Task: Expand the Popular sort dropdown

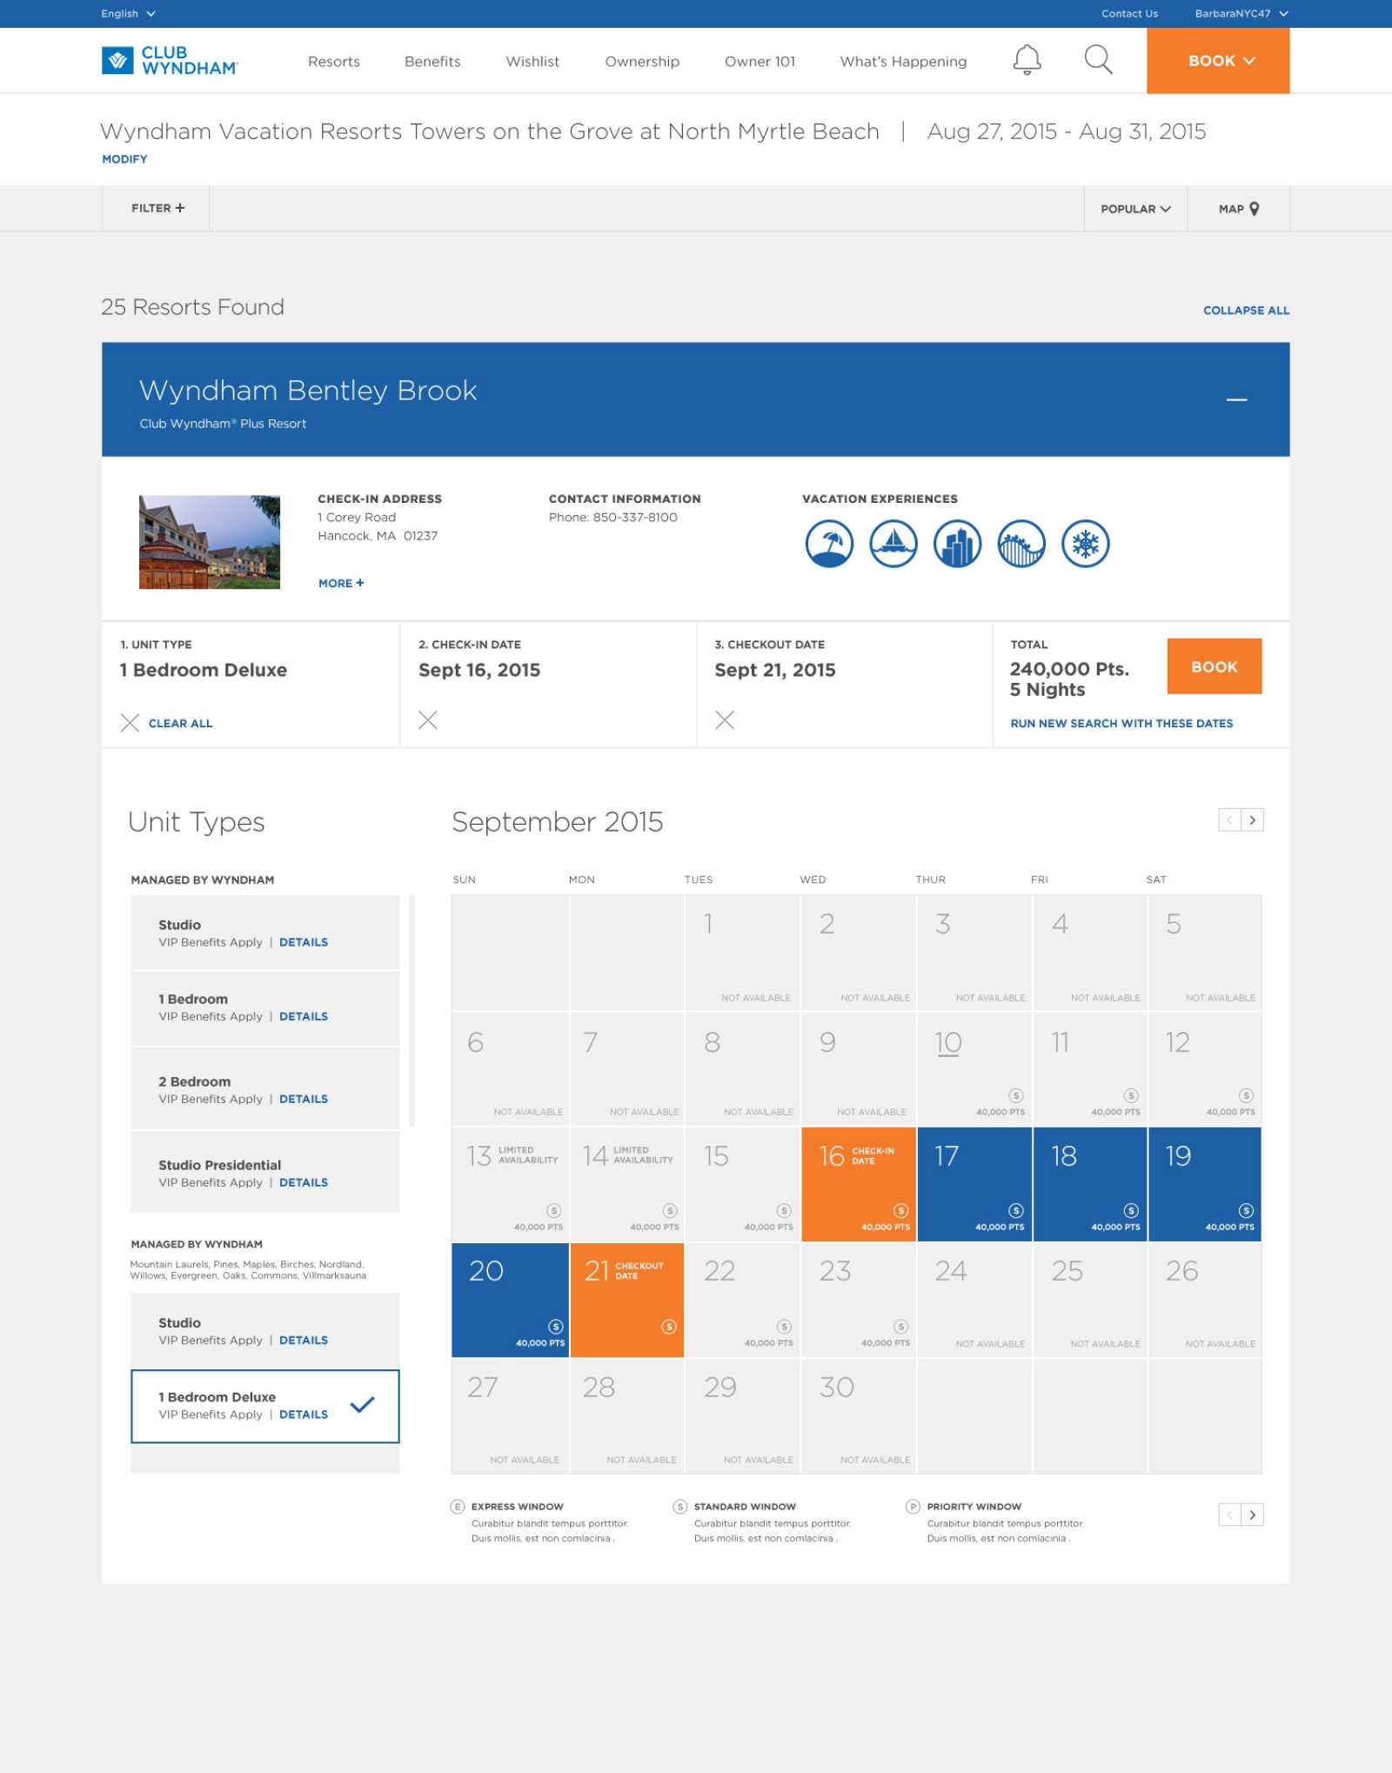Action: tap(1135, 209)
